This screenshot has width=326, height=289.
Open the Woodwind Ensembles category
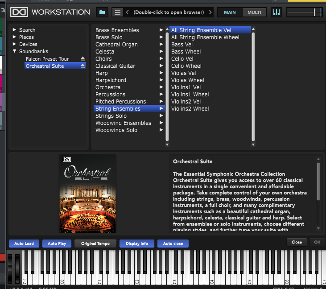pyautogui.click(x=129, y=123)
